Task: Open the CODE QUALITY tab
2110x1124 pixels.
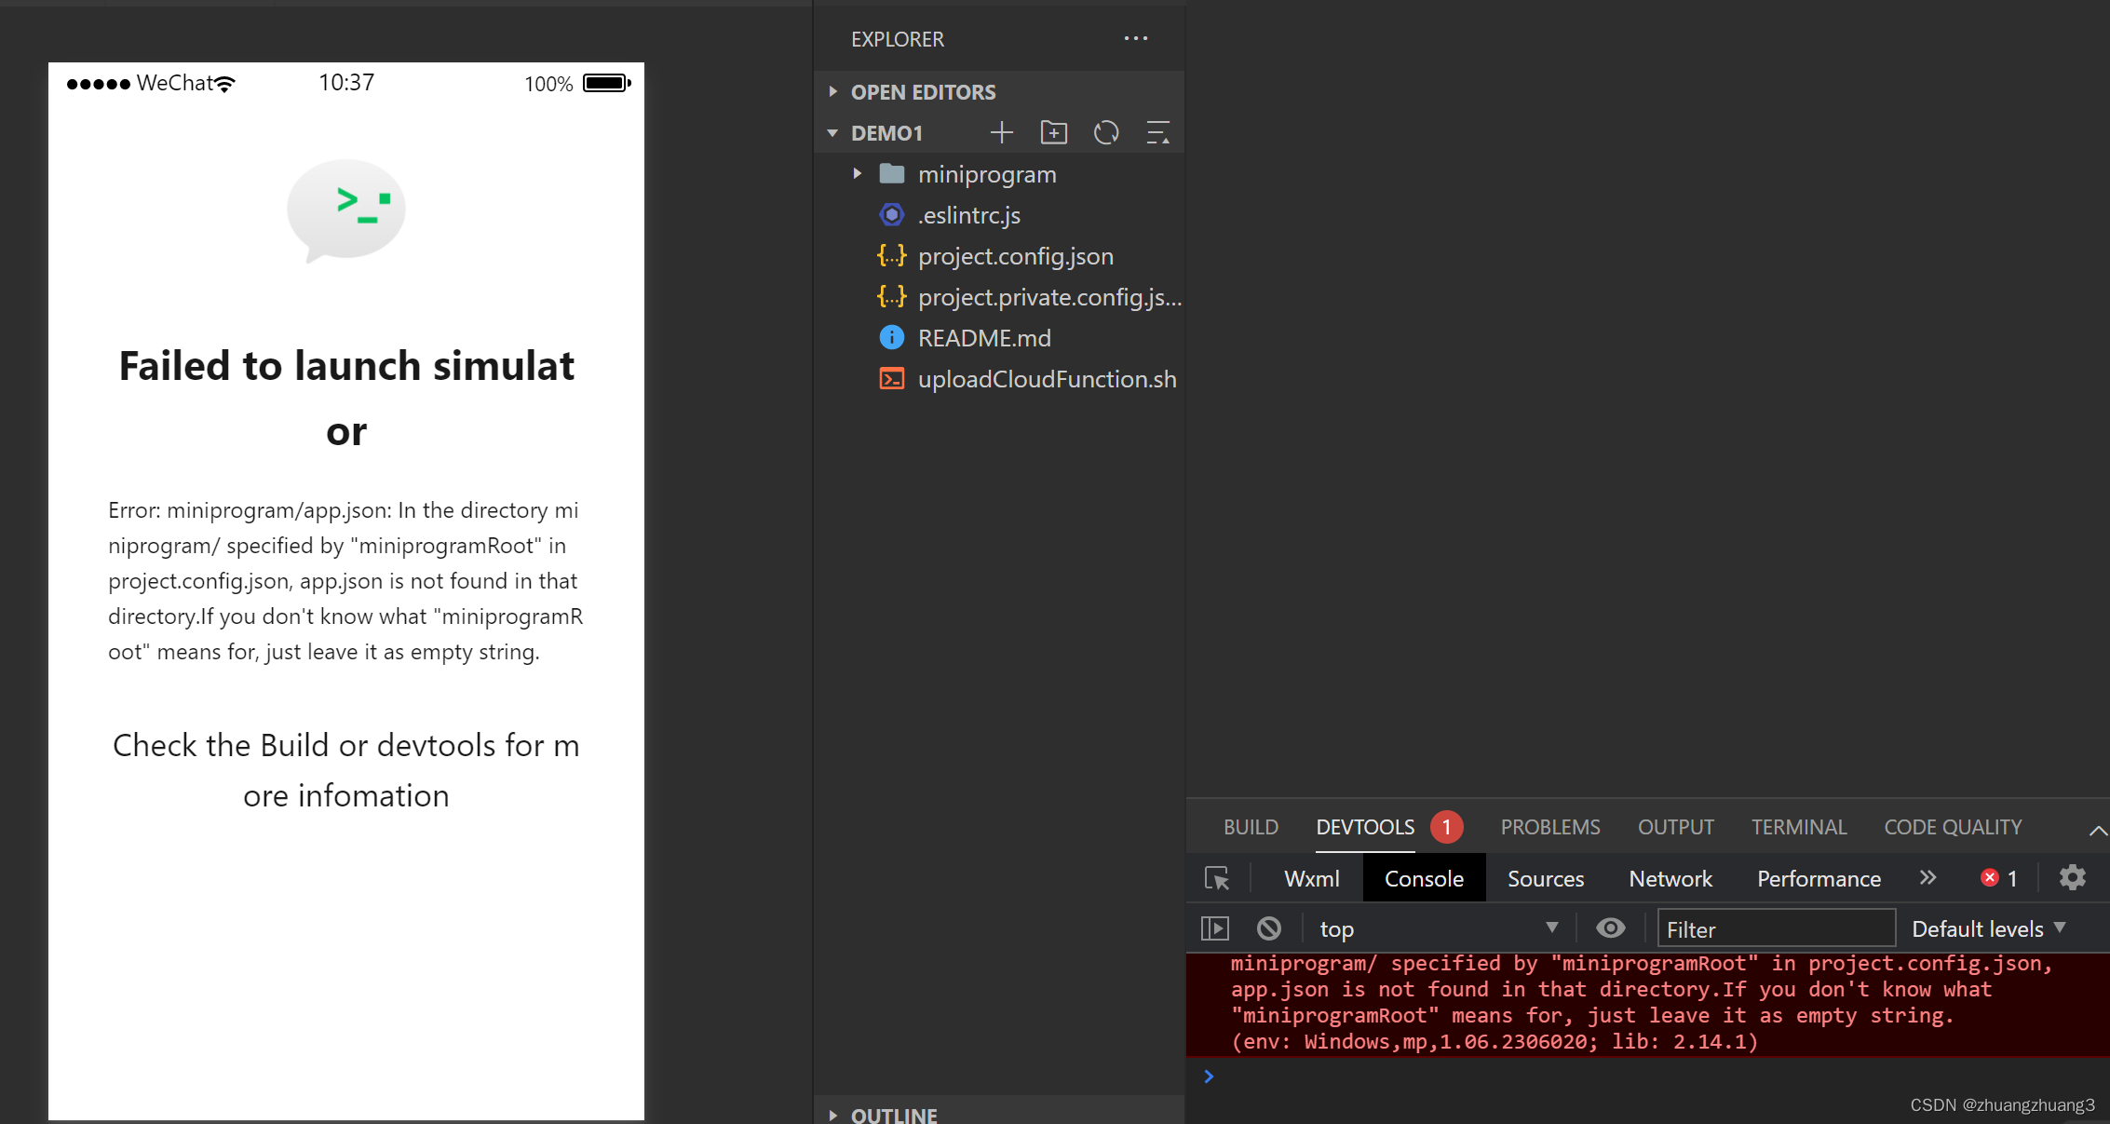Action: pyautogui.click(x=1954, y=827)
